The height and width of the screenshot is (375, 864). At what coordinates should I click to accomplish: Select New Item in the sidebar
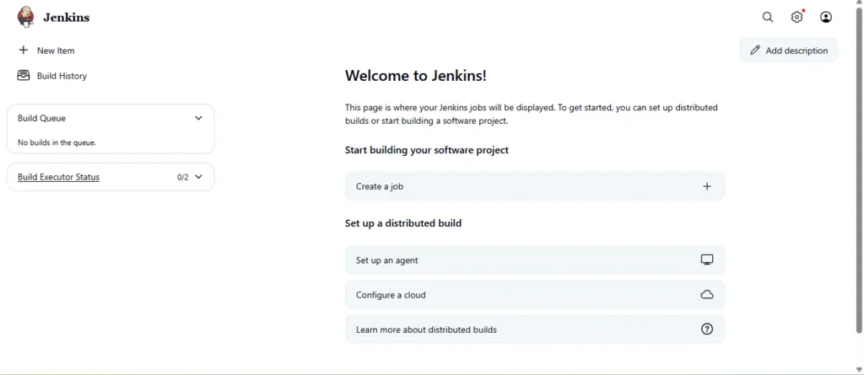(56, 51)
